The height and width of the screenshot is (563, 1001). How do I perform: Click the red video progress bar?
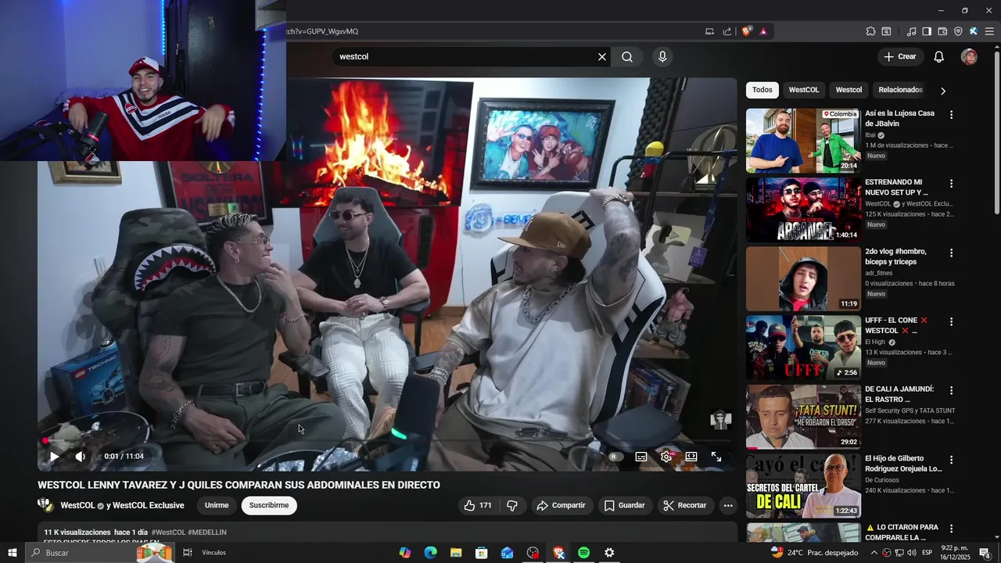tap(387, 441)
